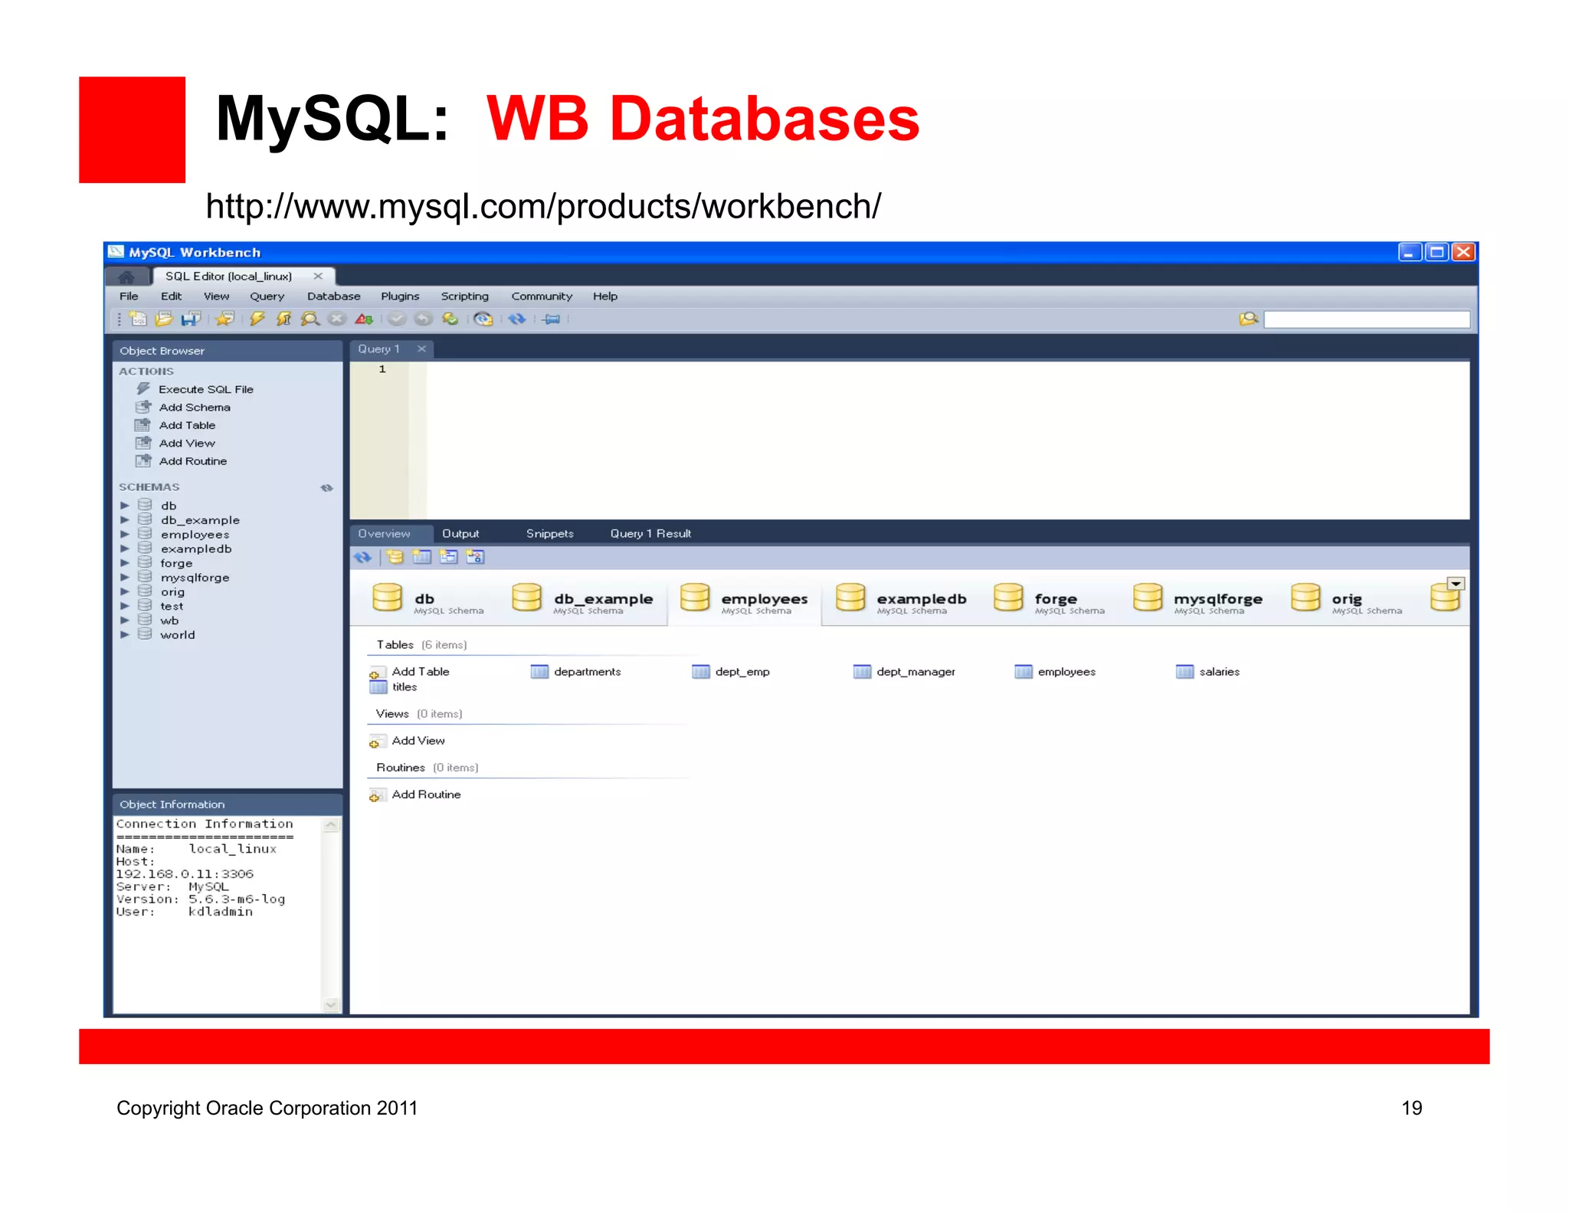Click Add View in Object Browser actions
1569x1212 pixels.
[187, 444]
